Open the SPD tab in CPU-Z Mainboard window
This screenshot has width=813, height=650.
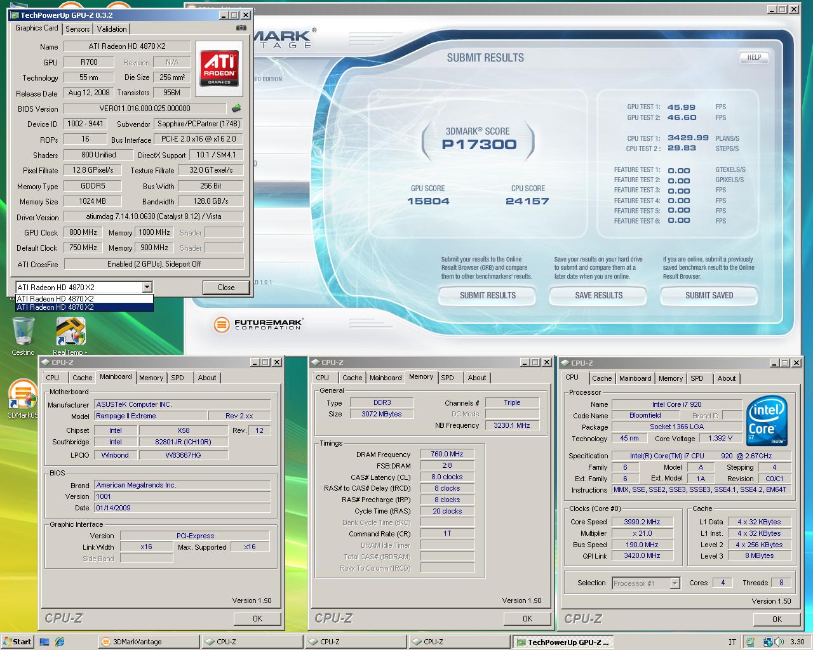[178, 378]
